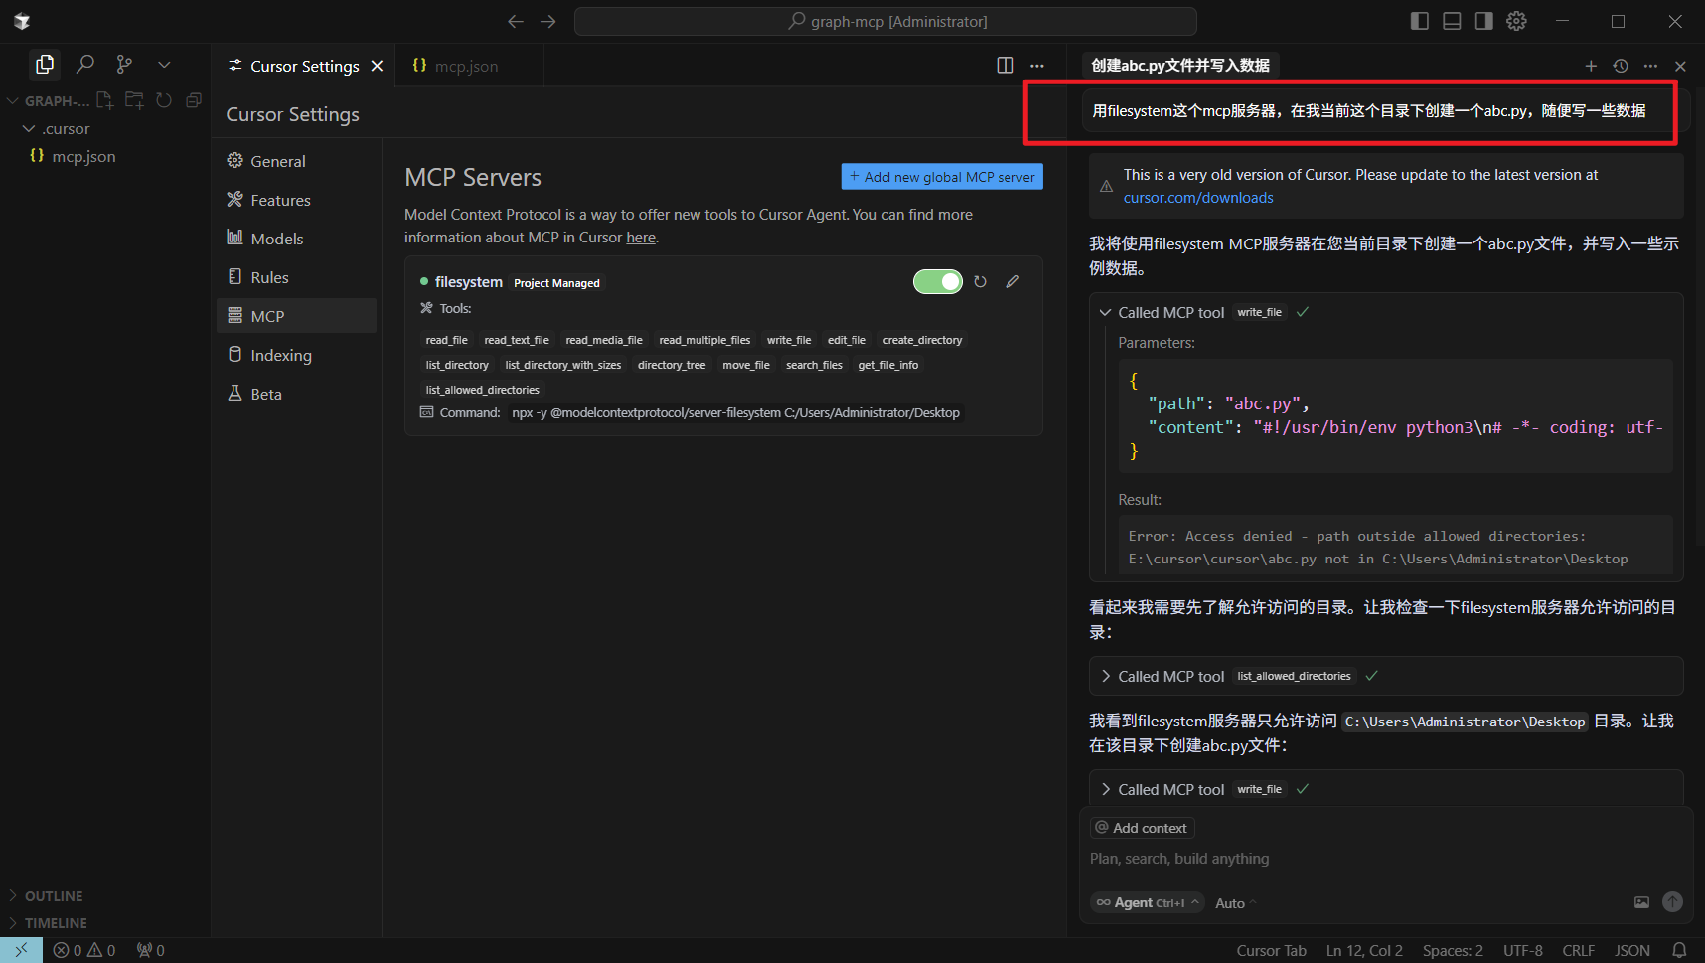The height and width of the screenshot is (963, 1705).
Task: Toggle bottom panel layout icon
Action: click(x=1452, y=21)
